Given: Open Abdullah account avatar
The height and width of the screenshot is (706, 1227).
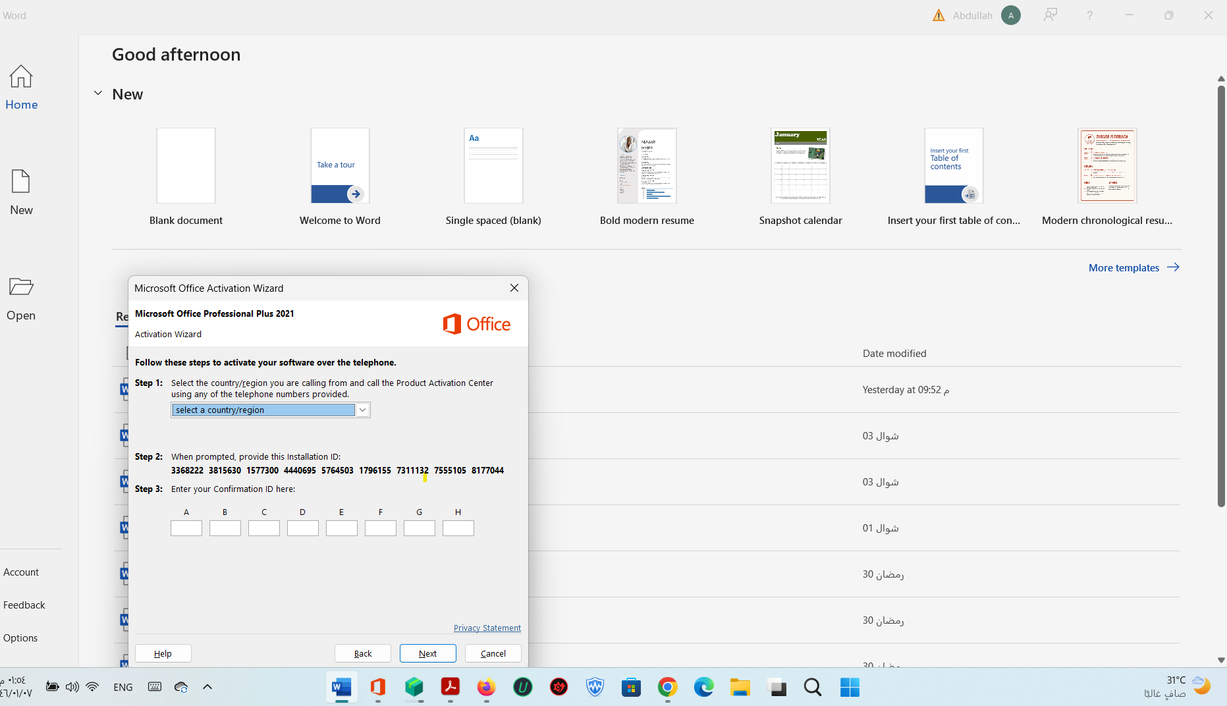Looking at the screenshot, I should coord(1010,15).
